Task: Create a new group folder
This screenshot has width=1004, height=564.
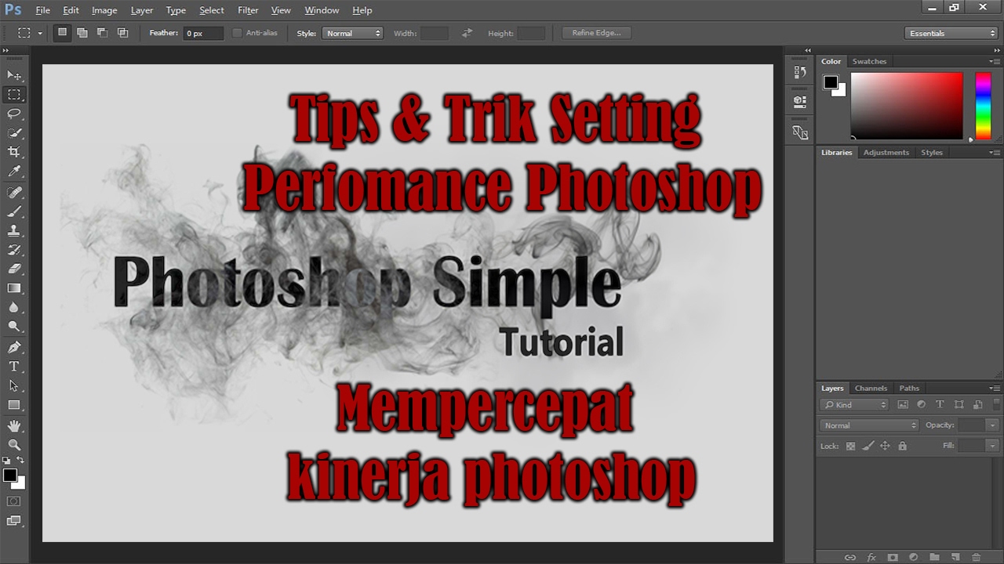Action: click(934, 557)
